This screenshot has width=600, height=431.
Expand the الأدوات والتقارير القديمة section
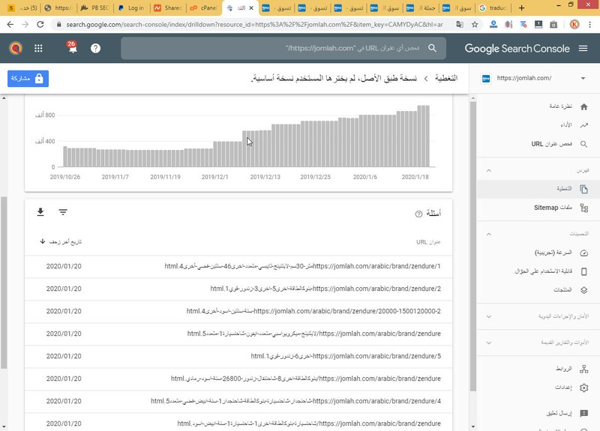pyautogui.click(x=489, y=343)
